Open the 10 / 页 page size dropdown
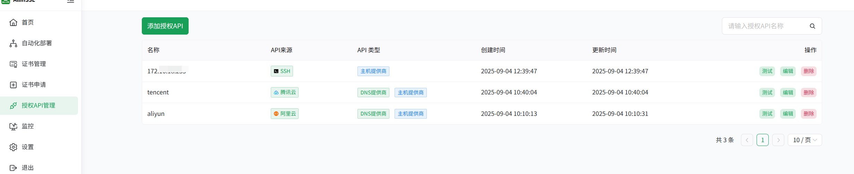This screenshot has width=854, height=174. [804, 140]
